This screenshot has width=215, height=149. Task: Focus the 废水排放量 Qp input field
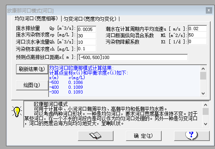(87, 29)
